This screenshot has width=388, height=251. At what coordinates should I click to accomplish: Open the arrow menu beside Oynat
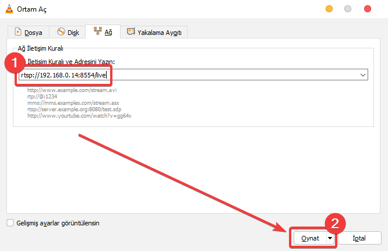(x=330, y=238)
